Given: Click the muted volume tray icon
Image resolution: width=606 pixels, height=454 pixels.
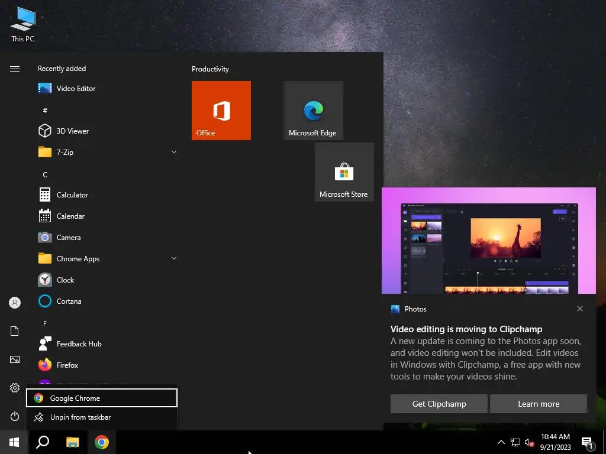Looking at the screenshot, I should [x=529, y=442].
